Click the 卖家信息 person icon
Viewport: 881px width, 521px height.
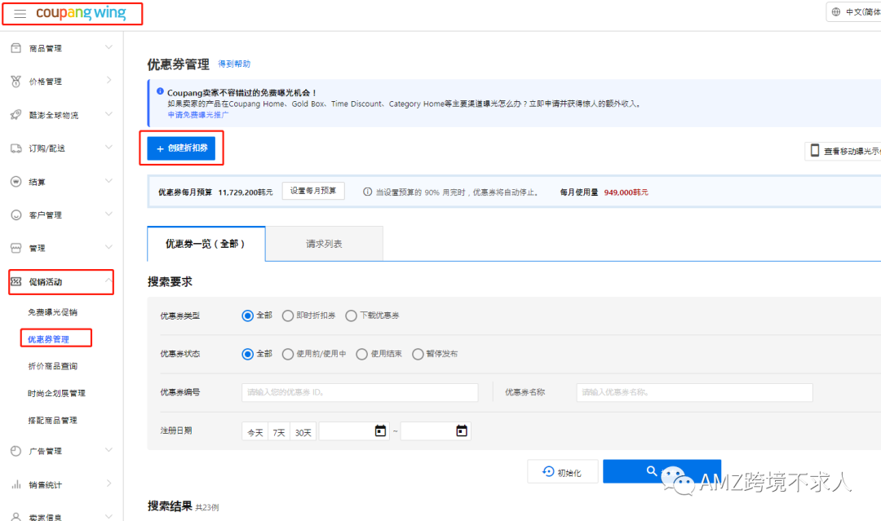click(x=16, y=516)
